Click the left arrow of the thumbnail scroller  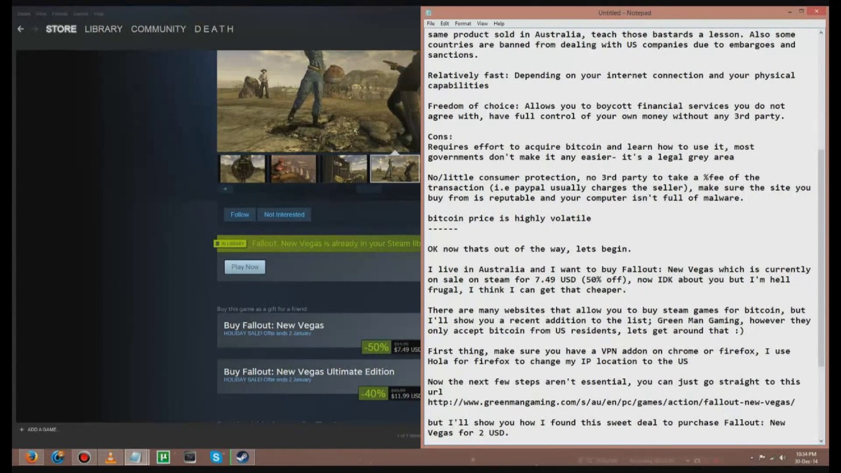pyautogui.click(x=225, y=189)
